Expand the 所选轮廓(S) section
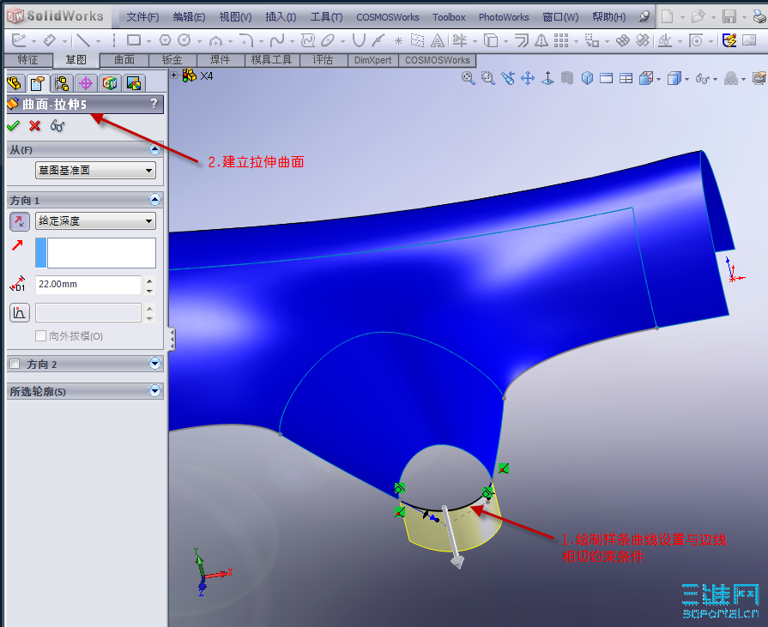 tap(154, 390)
